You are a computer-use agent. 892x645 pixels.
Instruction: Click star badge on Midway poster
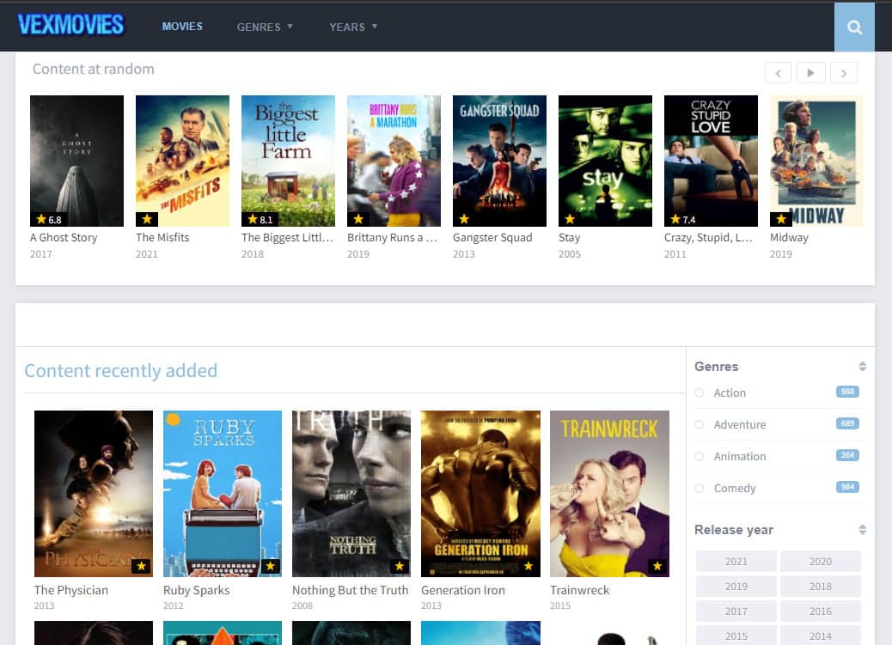point(781,220)
